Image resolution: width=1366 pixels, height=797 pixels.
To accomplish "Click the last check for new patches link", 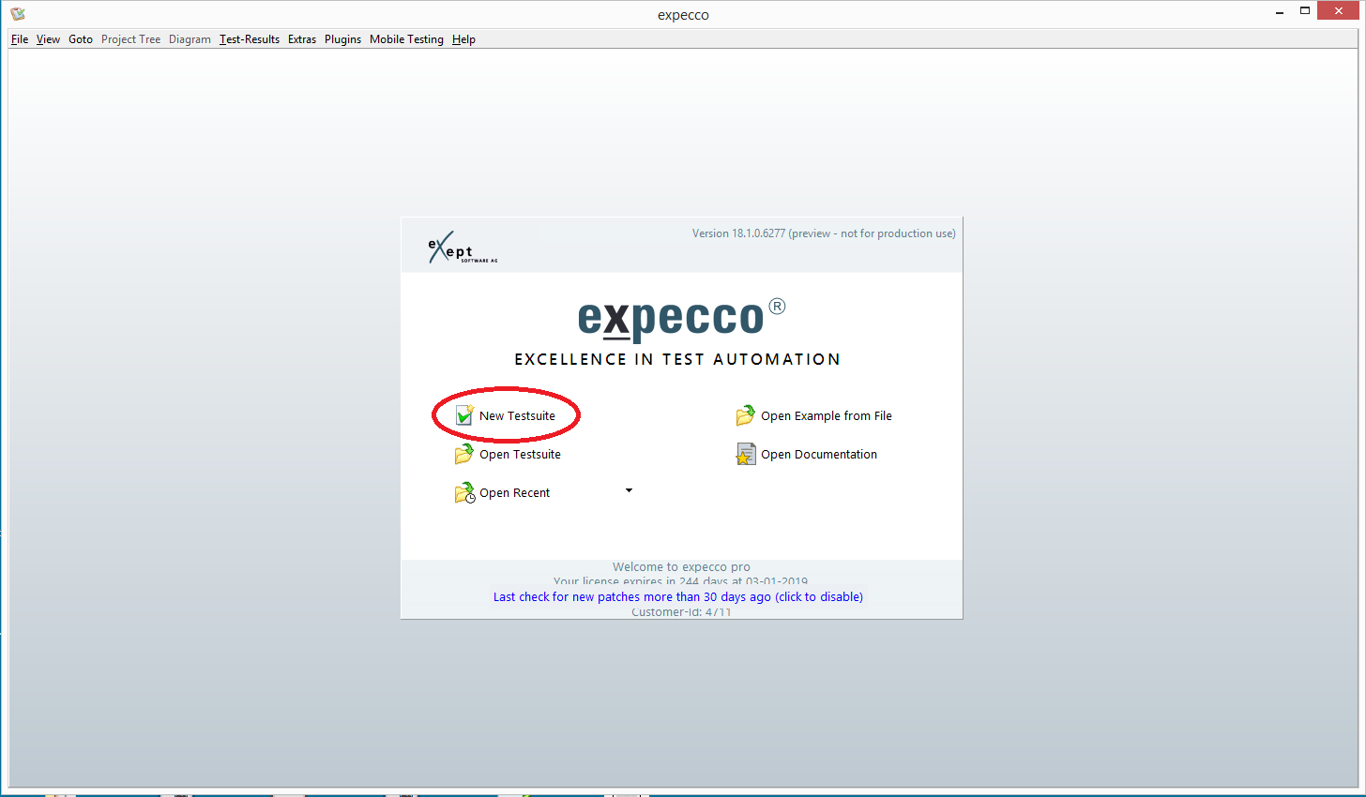I will (x=677, y=596).
